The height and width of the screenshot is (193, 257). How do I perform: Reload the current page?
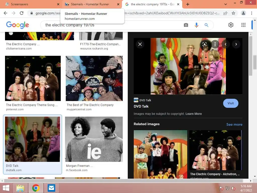pos(22,13)
